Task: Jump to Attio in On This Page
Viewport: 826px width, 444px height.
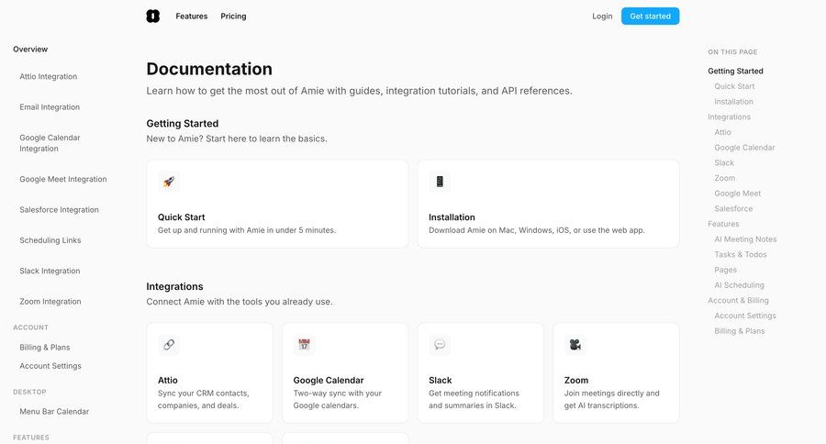Action: pos(722,132)
